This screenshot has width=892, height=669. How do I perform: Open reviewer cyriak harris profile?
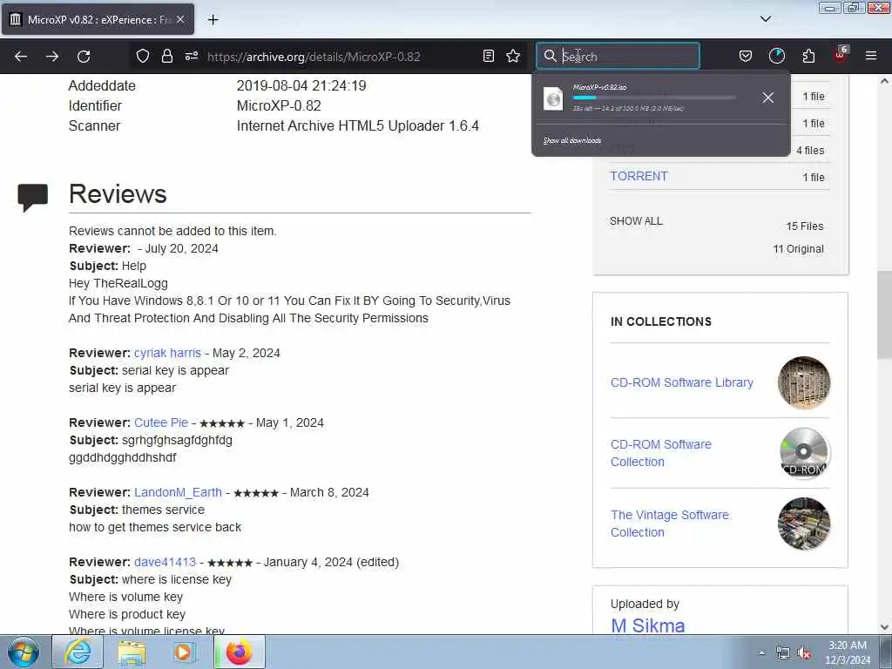click(x=167, y=354)
